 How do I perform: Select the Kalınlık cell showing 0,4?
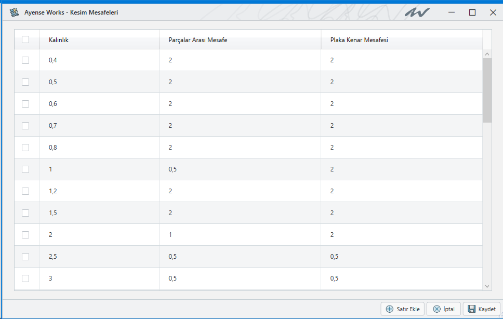pyautogui.click(x=99, y=60)
